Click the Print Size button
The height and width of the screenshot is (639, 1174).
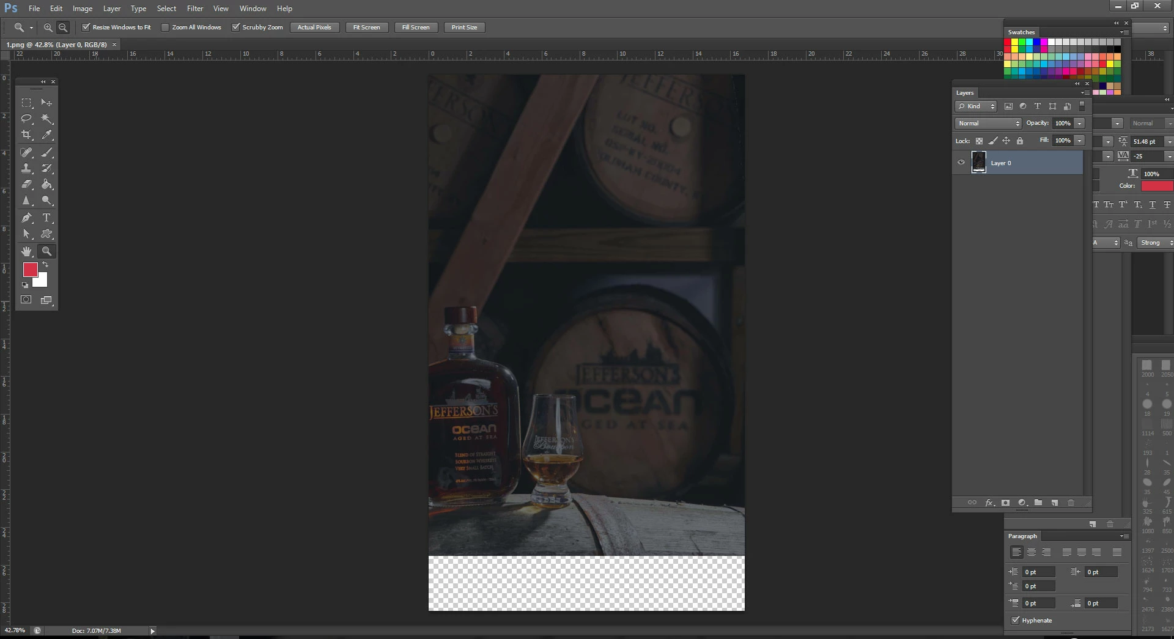click(464, 28)
